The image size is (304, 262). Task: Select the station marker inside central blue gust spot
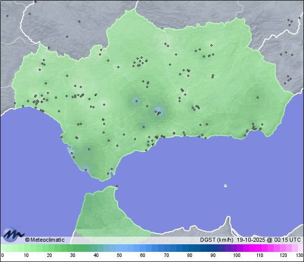pyautogui.click(x=159, y=113)
